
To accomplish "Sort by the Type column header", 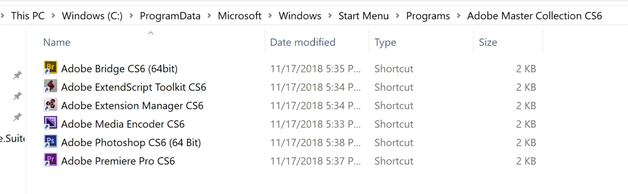I will [385, 42].
